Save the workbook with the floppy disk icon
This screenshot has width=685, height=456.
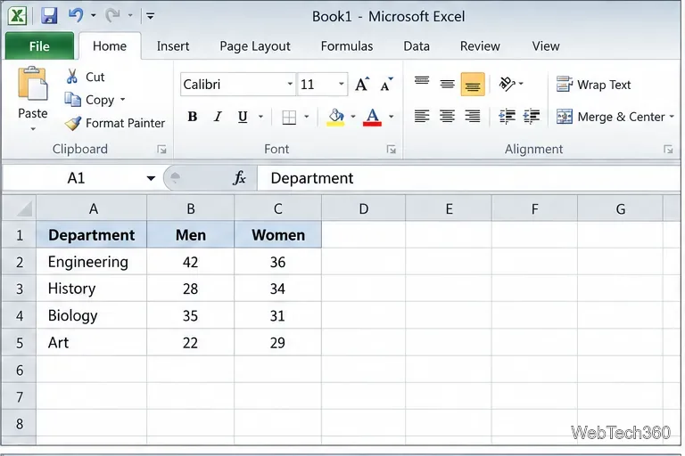click(49, 16)
